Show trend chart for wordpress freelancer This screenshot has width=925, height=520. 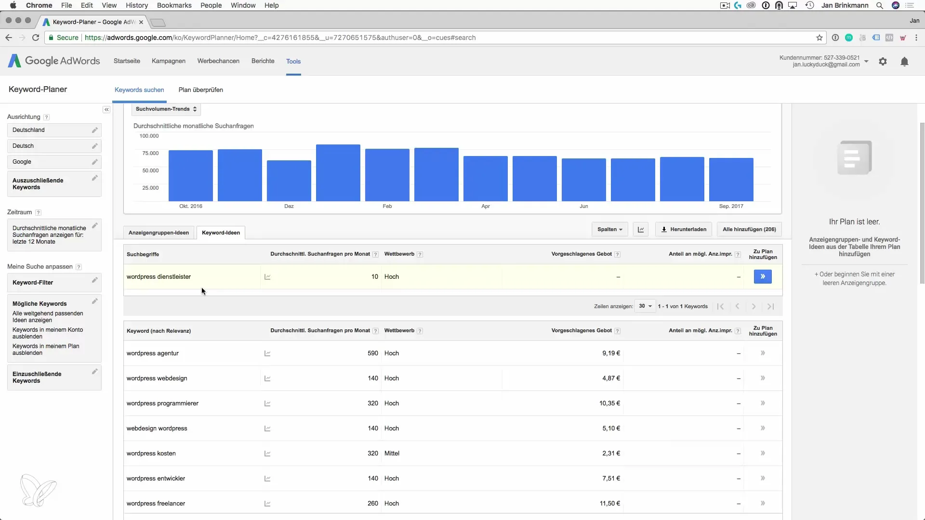[x=267, y=504]
